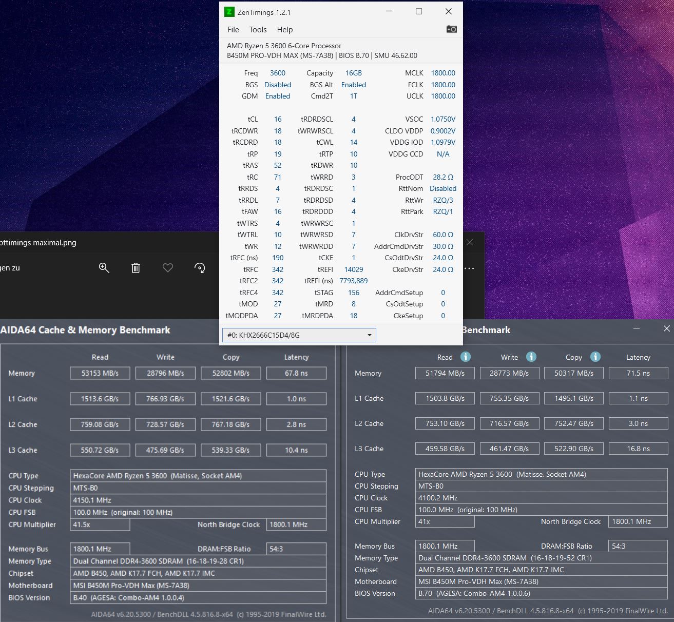Click L3 Cache Read 550.72 GB/s field
The width and height of the screenshot is (674, 622).
point(100,450)
